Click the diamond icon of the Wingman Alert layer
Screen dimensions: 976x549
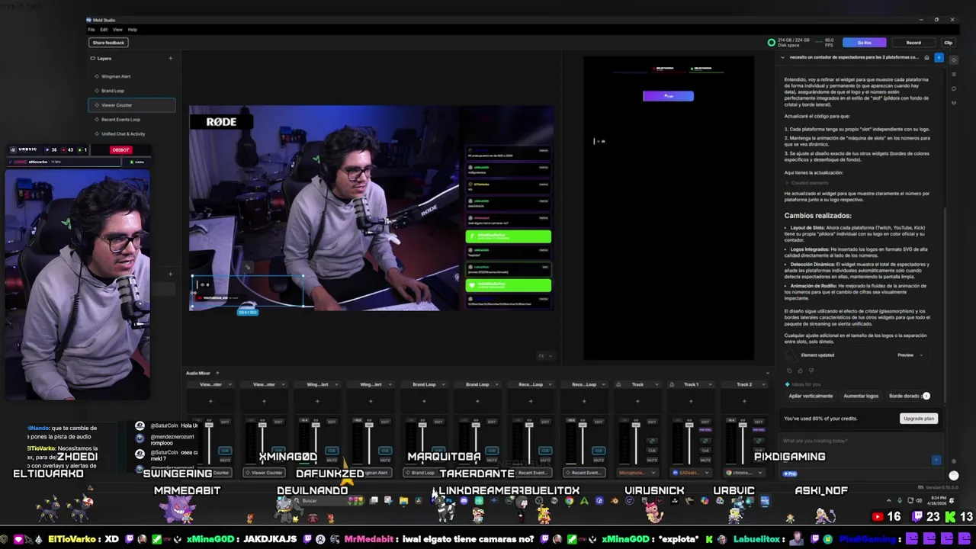[x=97, y=76]
